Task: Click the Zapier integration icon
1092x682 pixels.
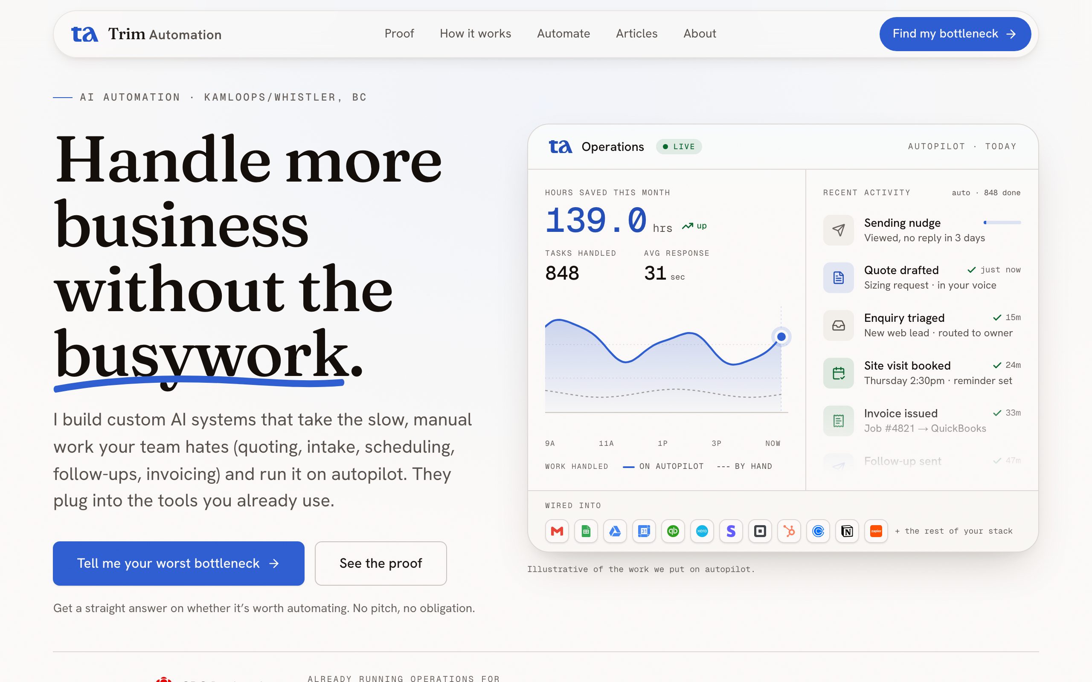Action: 876,531
